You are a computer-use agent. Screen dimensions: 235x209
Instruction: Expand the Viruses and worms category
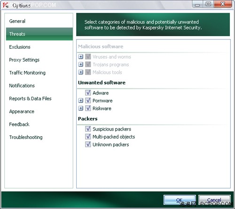pyautogui.click(x=81, y=56)
